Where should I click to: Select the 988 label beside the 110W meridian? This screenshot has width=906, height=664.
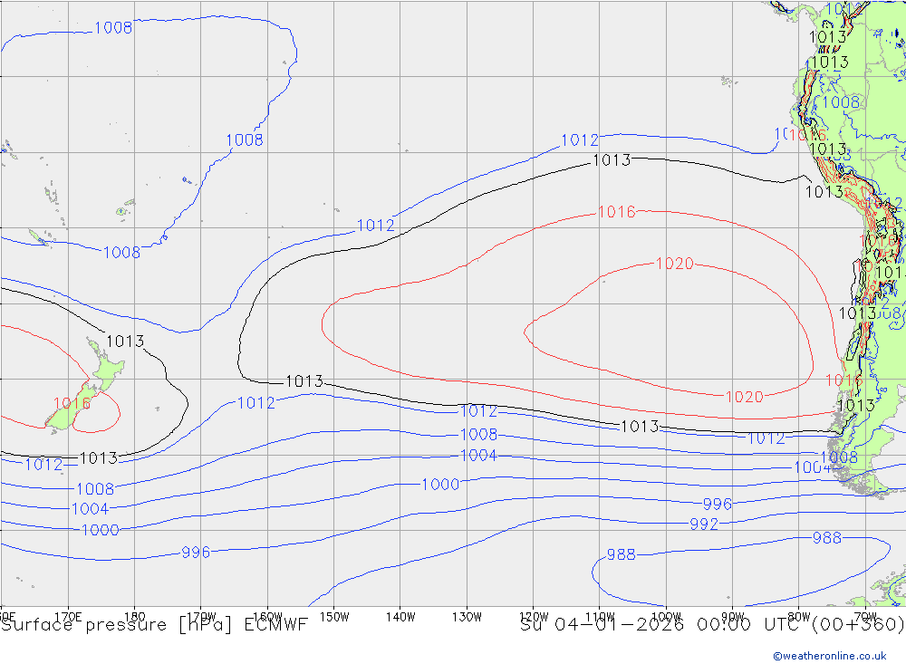click(622, 554)
